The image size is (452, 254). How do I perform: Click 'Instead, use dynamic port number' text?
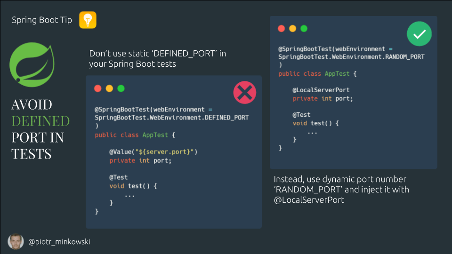340,179
